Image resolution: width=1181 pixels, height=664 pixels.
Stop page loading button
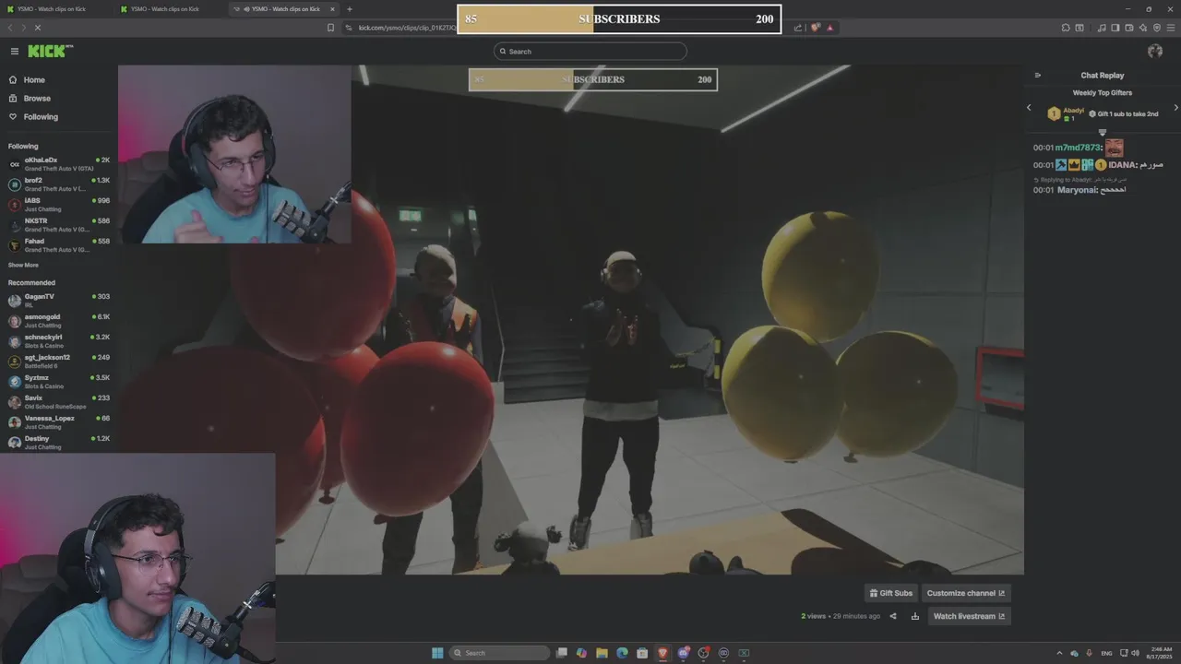tap(38, 28)
